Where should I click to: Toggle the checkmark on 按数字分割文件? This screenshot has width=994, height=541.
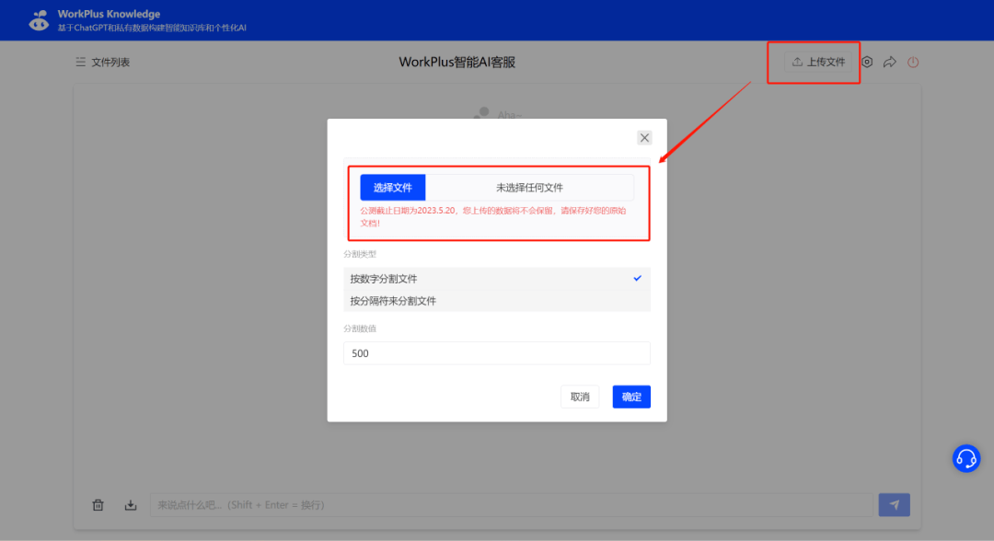tap(636, 278)
